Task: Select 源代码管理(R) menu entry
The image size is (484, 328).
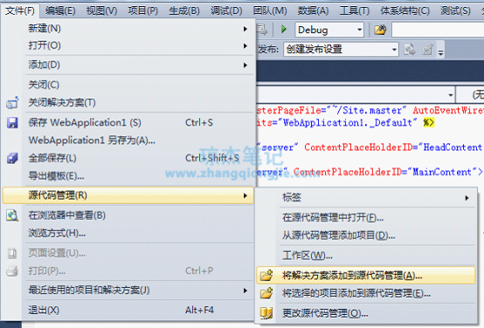Action: 128,195
